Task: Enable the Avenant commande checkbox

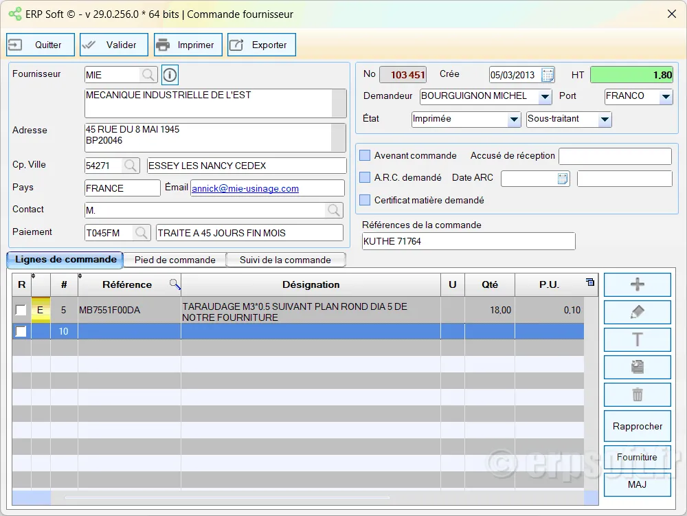Action: tap(365, 155)
